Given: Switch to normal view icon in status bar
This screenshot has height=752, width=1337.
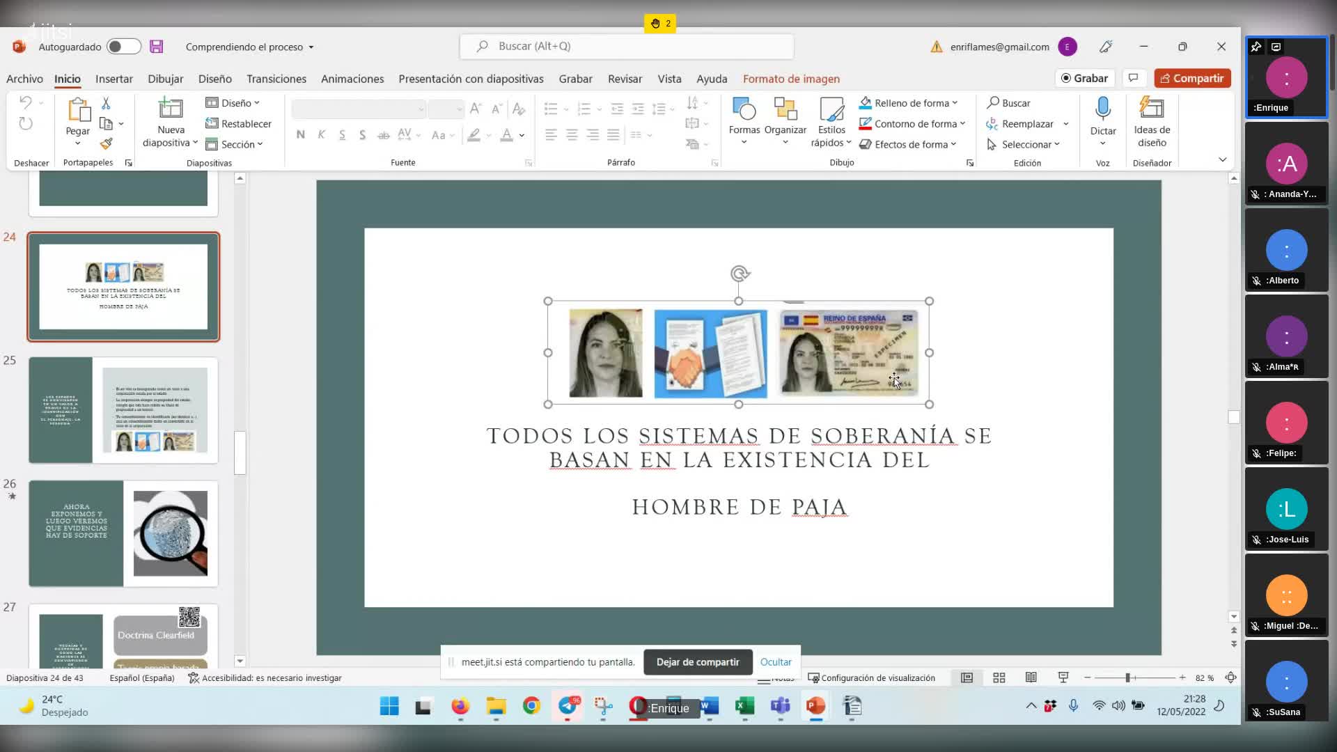Looking at the screenshot, I should pyautogui.click(x=967, y=677).
